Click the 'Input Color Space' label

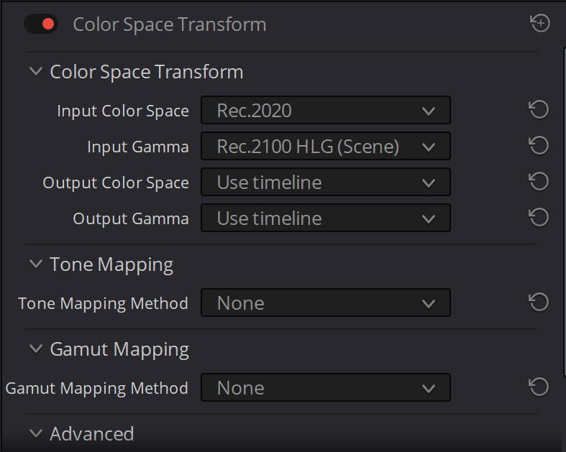pos(123,111)
